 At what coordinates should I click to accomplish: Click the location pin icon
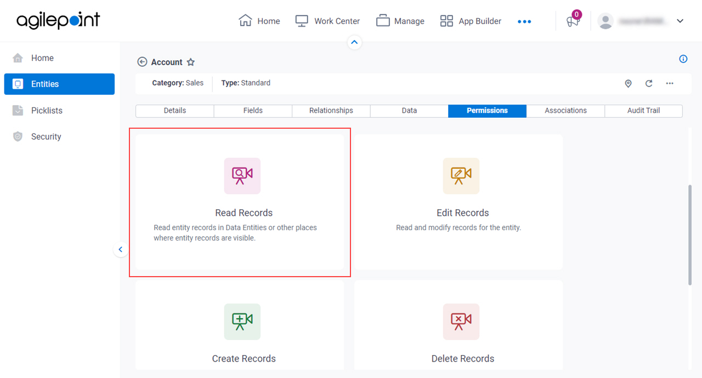[x=629, y=83]
